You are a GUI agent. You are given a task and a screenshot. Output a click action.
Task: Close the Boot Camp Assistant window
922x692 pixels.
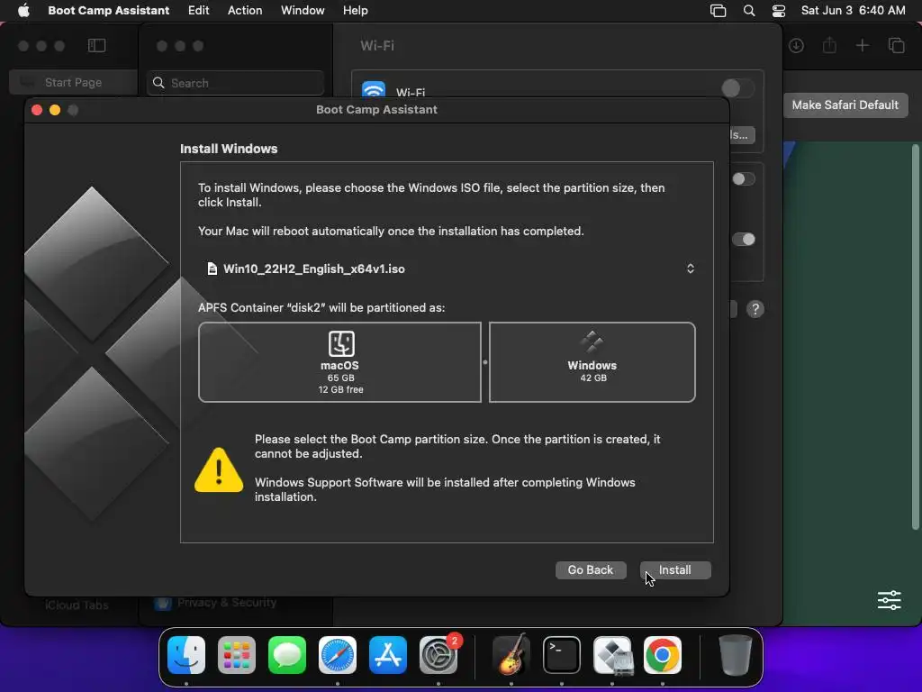[37, 110]
